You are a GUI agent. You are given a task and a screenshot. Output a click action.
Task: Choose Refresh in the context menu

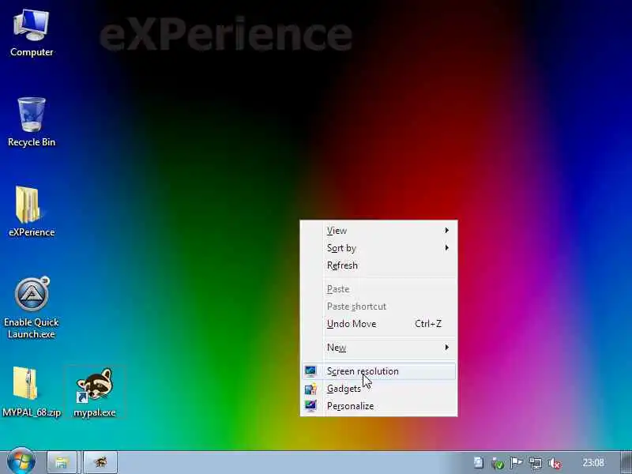[378, 265]
